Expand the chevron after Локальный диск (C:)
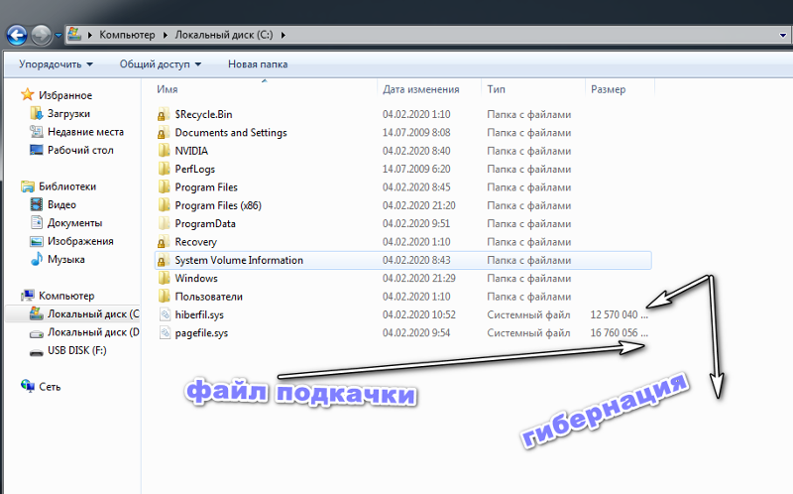793x494 pixels. tap(283, 35)
